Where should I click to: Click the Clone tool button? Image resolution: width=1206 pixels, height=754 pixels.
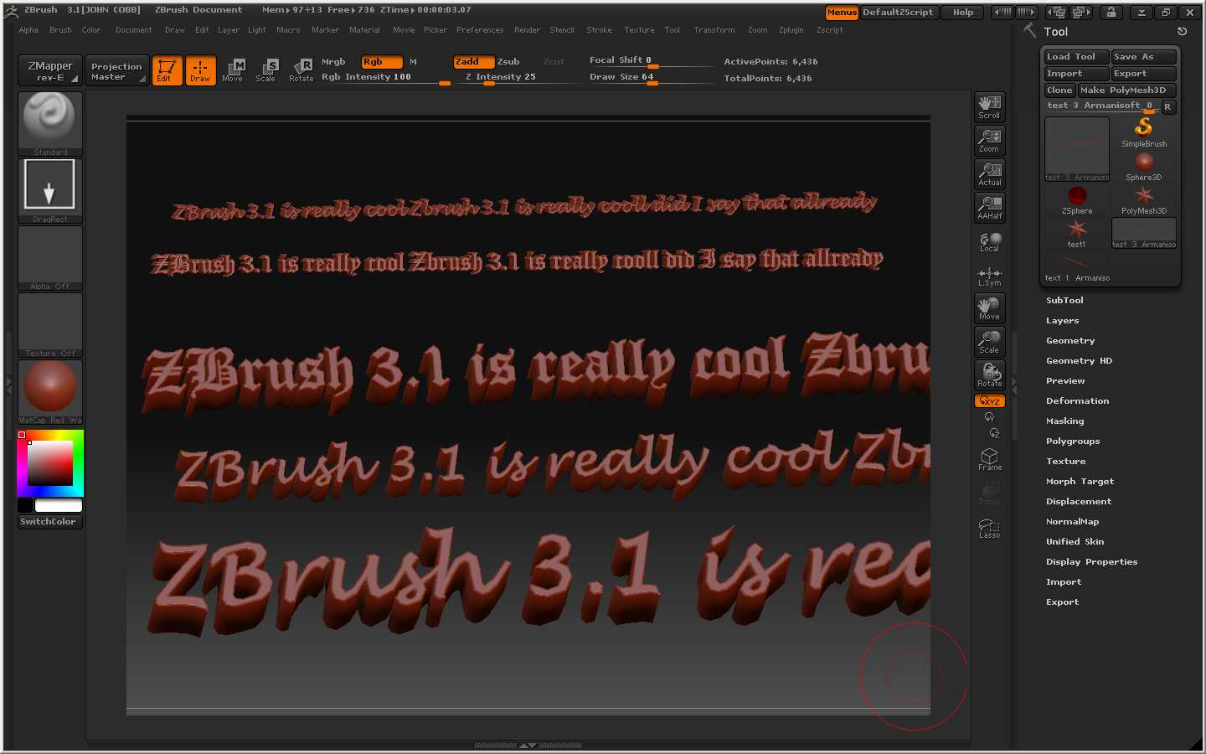coord(1059,90)
